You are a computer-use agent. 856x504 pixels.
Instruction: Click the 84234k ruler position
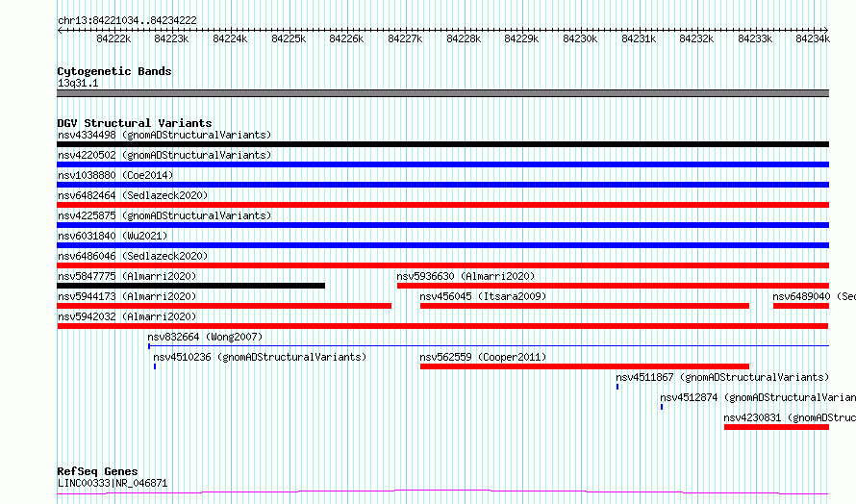coord(813,38)
